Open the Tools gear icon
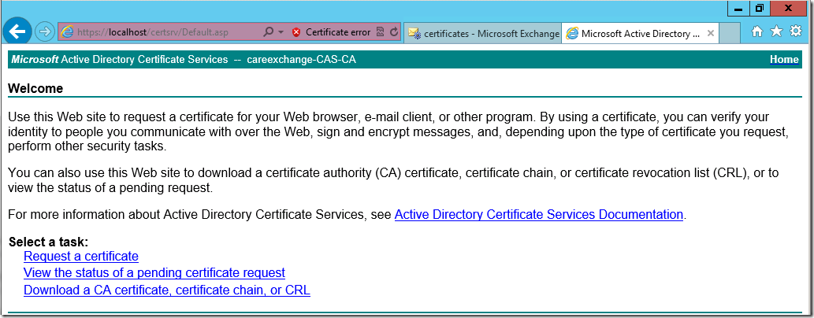This screenshot has width=814, height=318. tap(795, 31)
